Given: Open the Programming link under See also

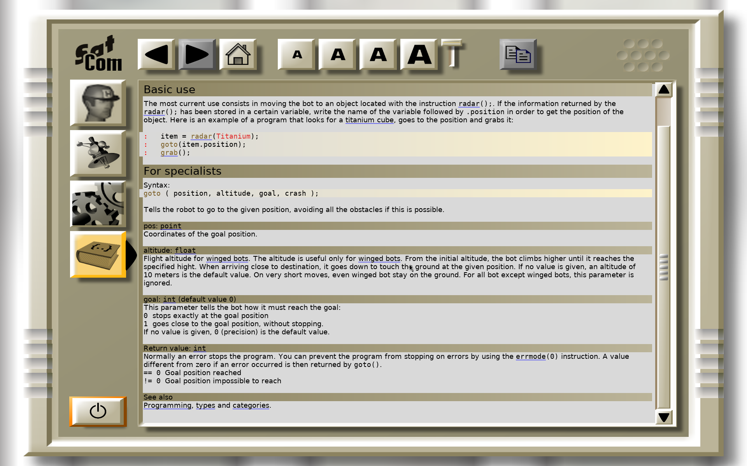Looking at the screenshot, I should [x=167, y=405].
